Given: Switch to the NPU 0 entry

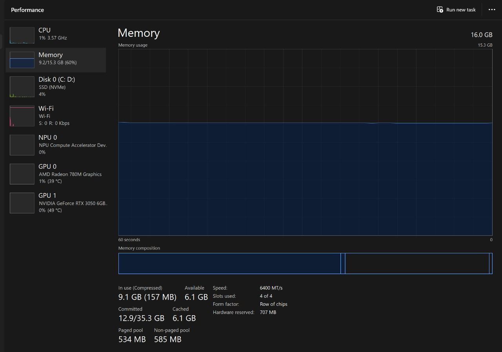Looking at the screenshot, I should (x=56, y=144).
